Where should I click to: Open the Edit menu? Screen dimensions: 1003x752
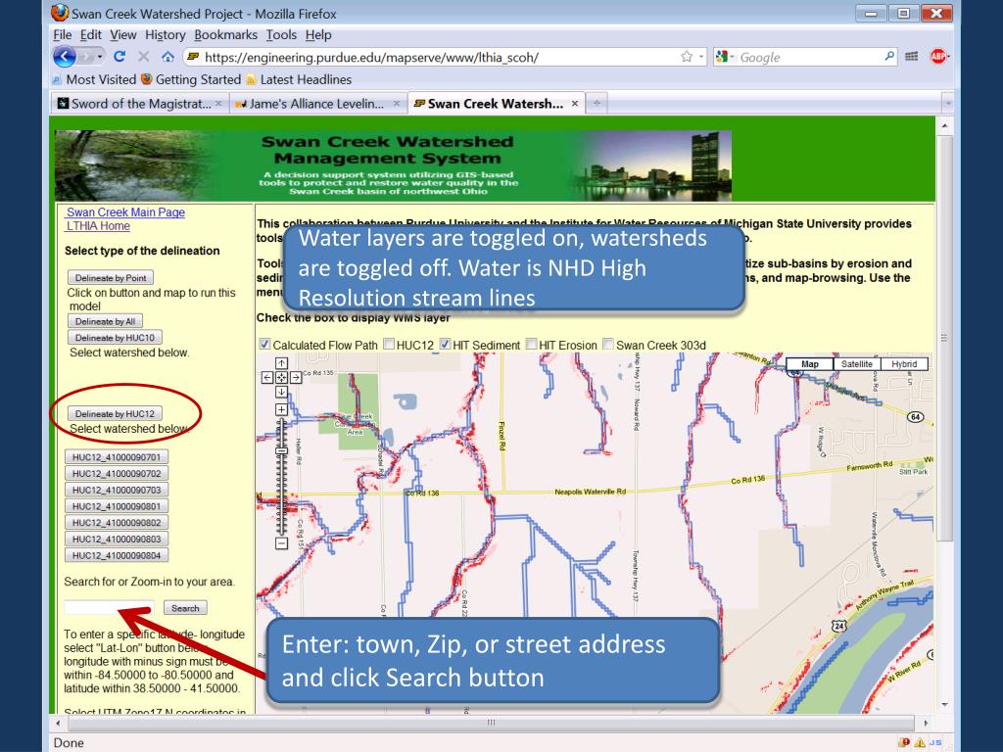[x=91, y=35]
